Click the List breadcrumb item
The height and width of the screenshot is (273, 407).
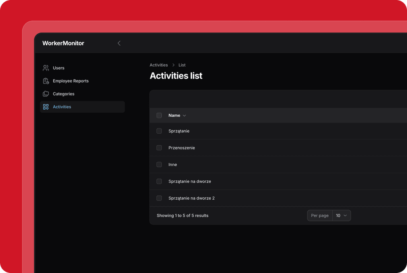[x=182, y=65]
